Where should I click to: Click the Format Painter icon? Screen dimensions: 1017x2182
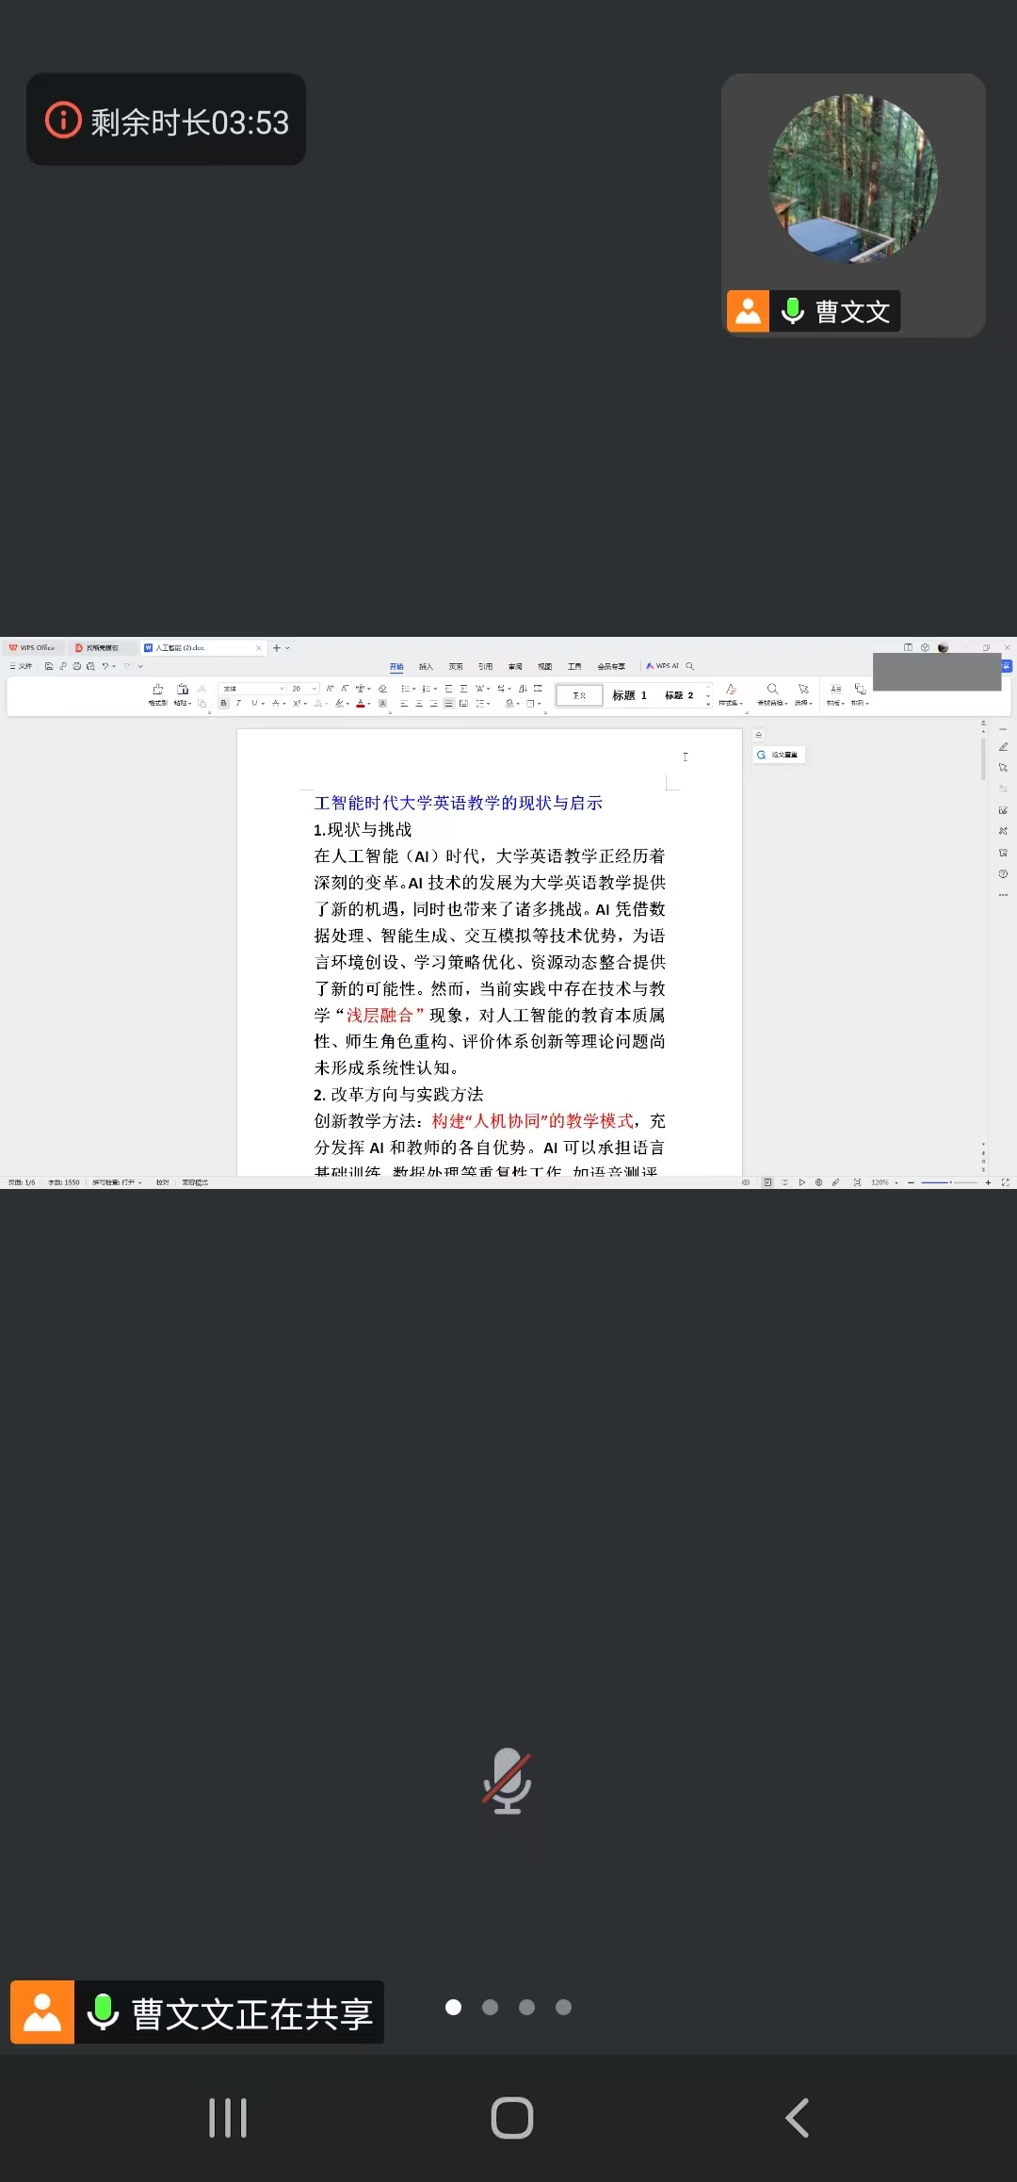(x=157, y=691)
